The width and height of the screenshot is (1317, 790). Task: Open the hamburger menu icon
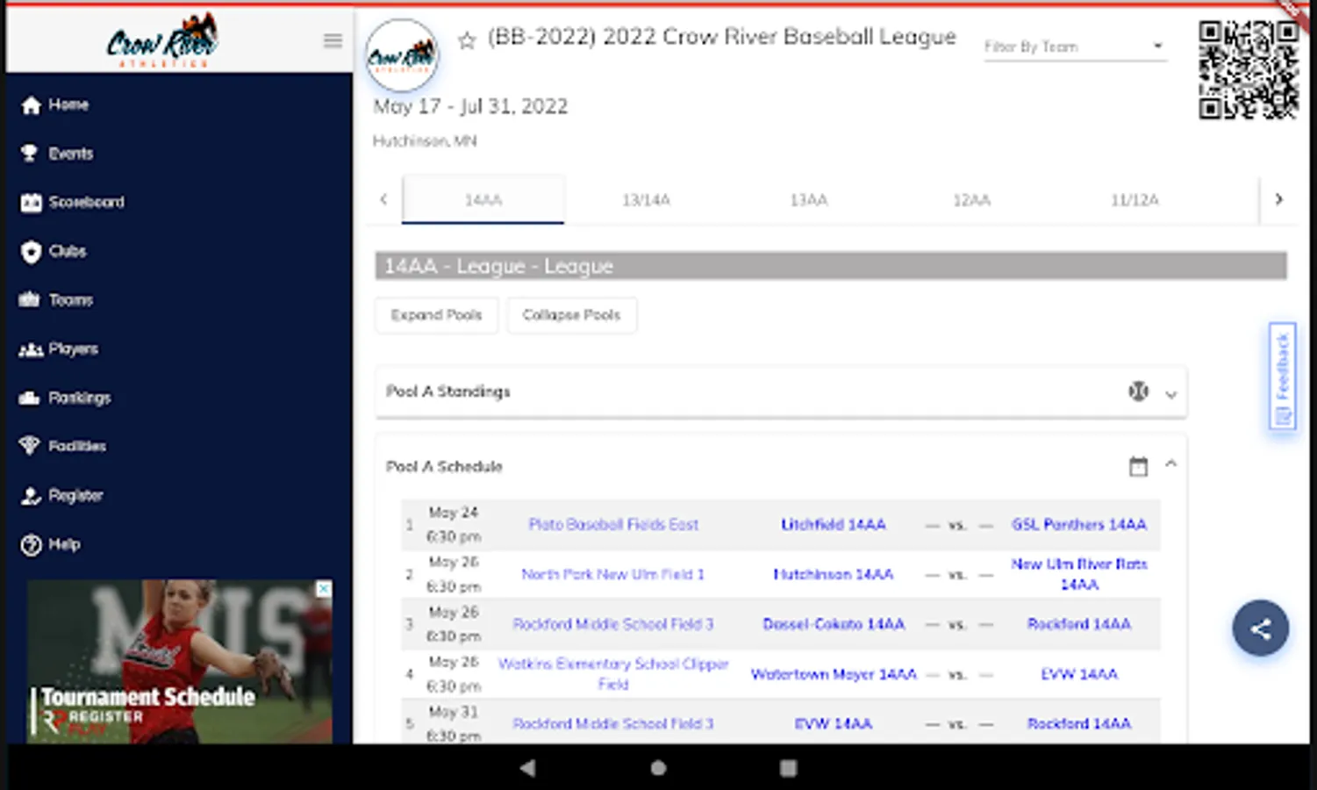click(333, 40)
